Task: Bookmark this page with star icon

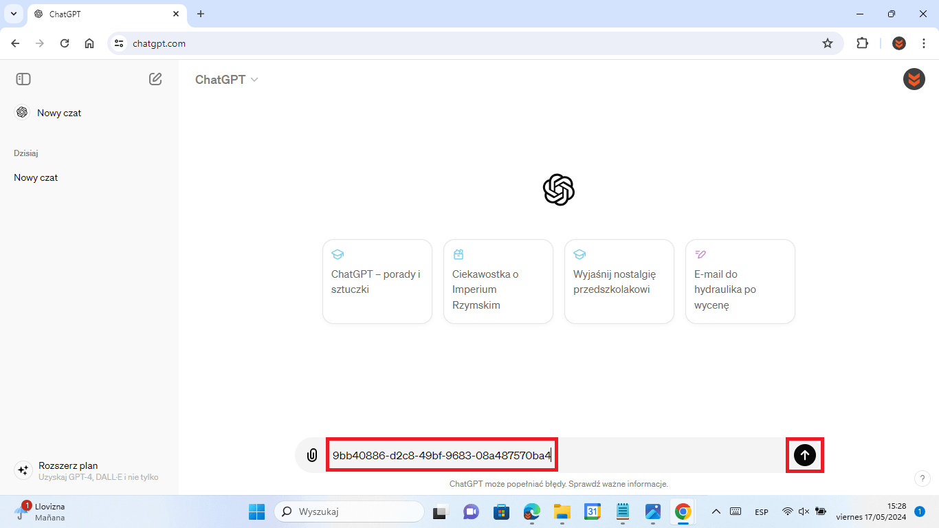Action: pyautogui.click(x=828, y=43)
